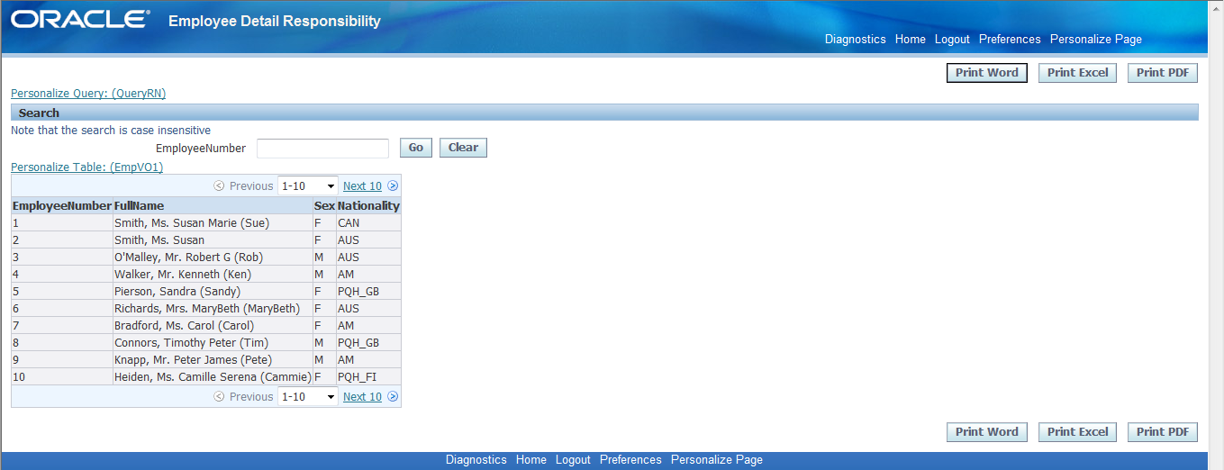
Task: Click Preferences link in the footer bar
Action: [630, 460]
